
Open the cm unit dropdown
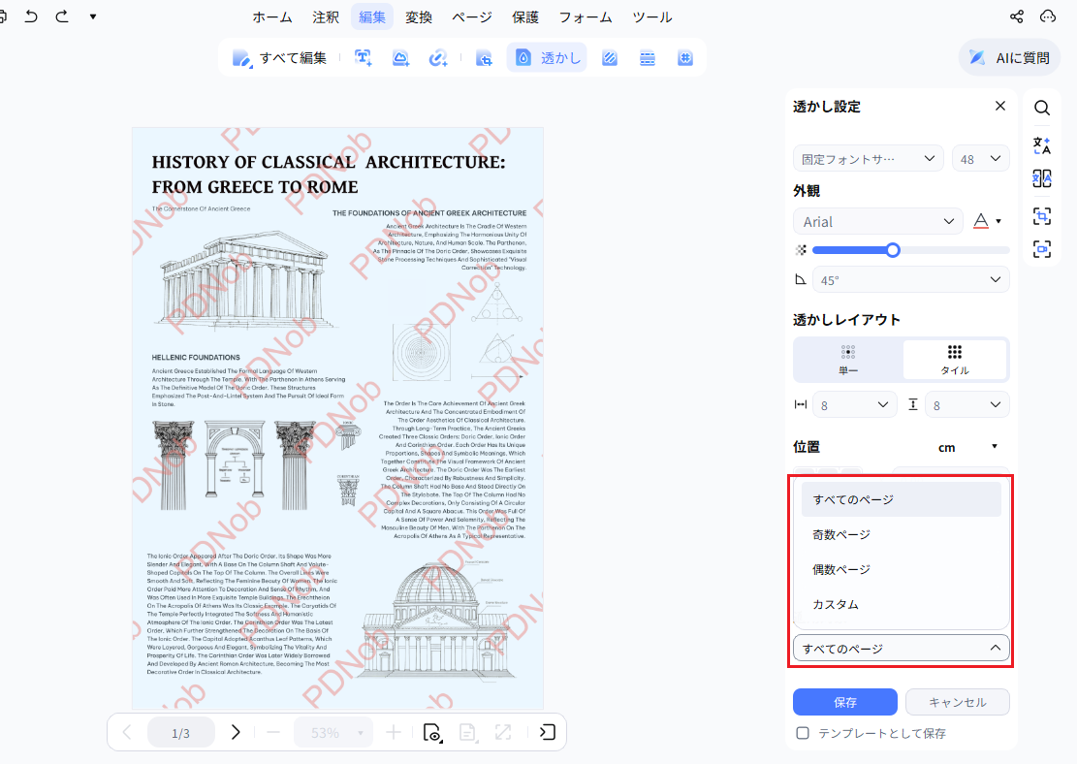tap(967, 447)
